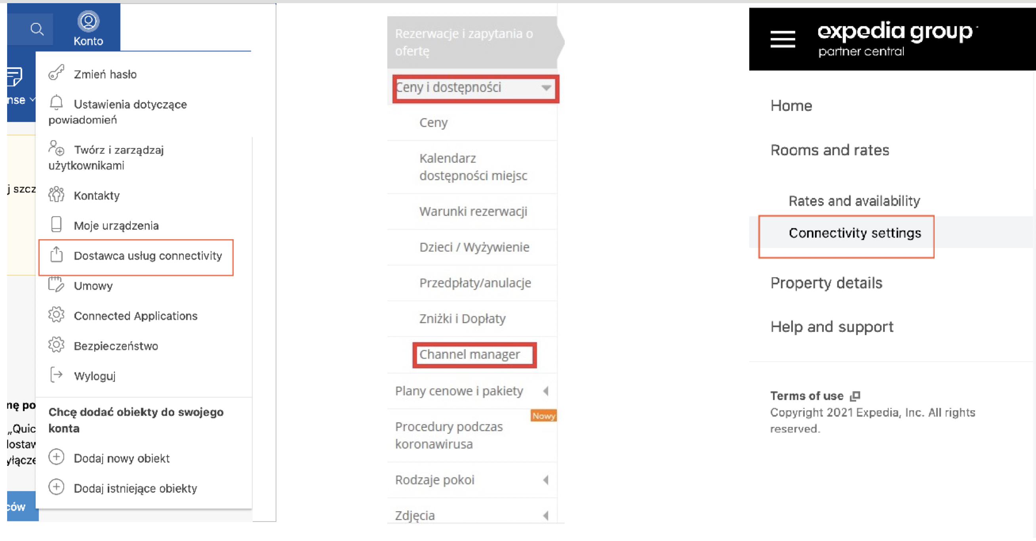Select Zmień hasło menu entry
This screenshot has width=1036, height=541.
click(x=105, y=74)
